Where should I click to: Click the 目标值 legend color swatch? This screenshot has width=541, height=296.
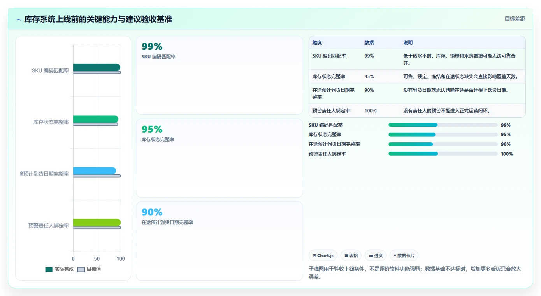(x=81, y=269)
